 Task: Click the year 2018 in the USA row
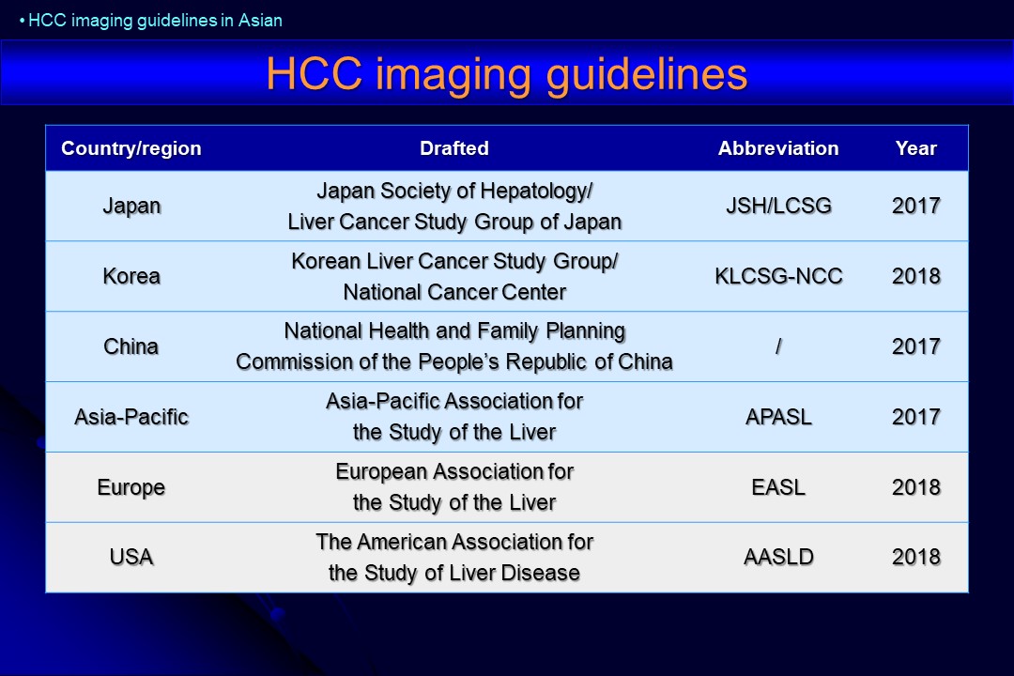coord(915,557)
